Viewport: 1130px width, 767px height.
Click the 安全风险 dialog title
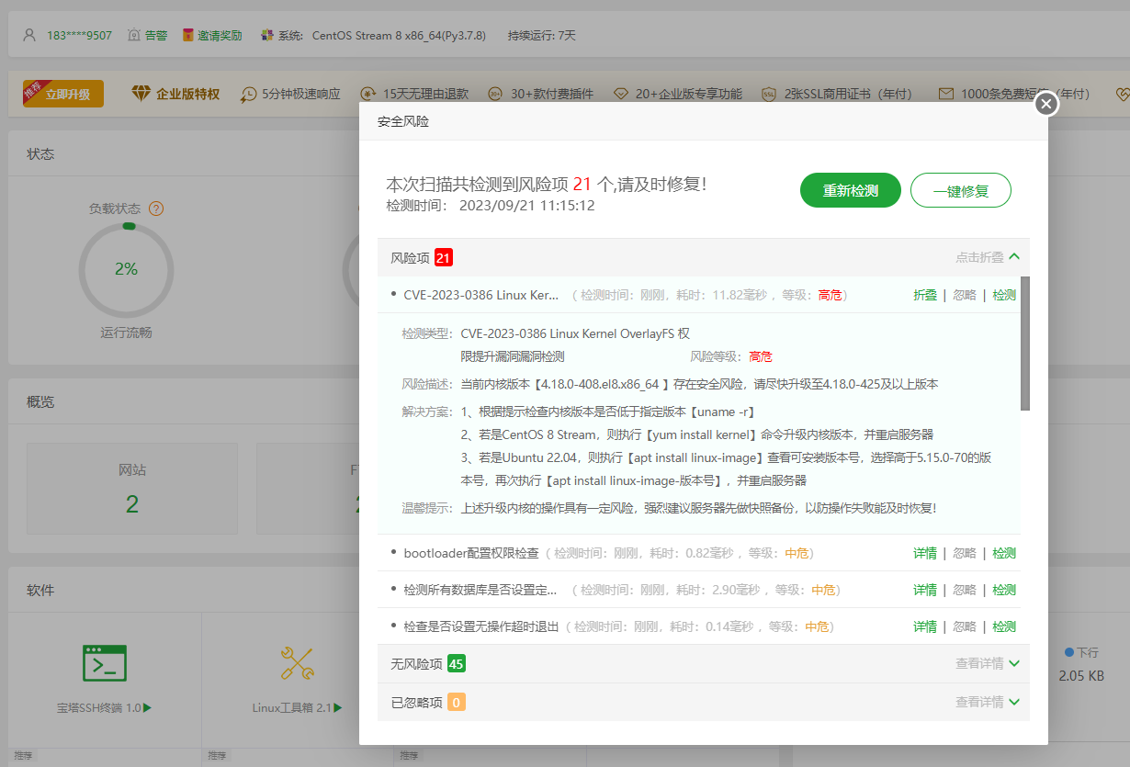click(403, 121)
